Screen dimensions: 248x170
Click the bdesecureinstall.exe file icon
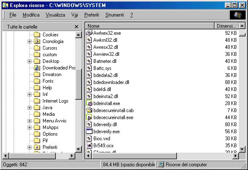(x=89, y=117)
